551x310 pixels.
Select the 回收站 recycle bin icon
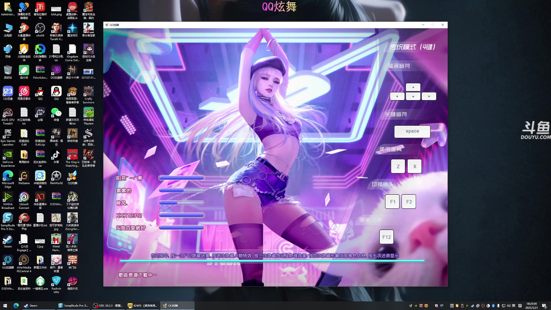click(8, 72)
